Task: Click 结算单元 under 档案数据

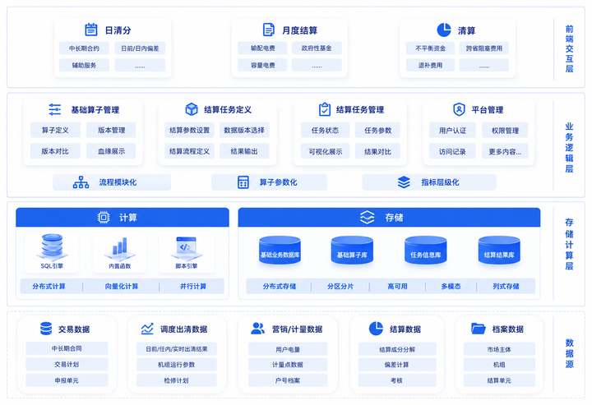Action: point(499,380)
